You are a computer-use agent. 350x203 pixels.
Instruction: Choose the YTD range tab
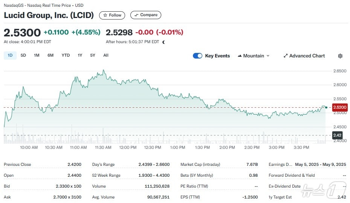tap(66, 56)
